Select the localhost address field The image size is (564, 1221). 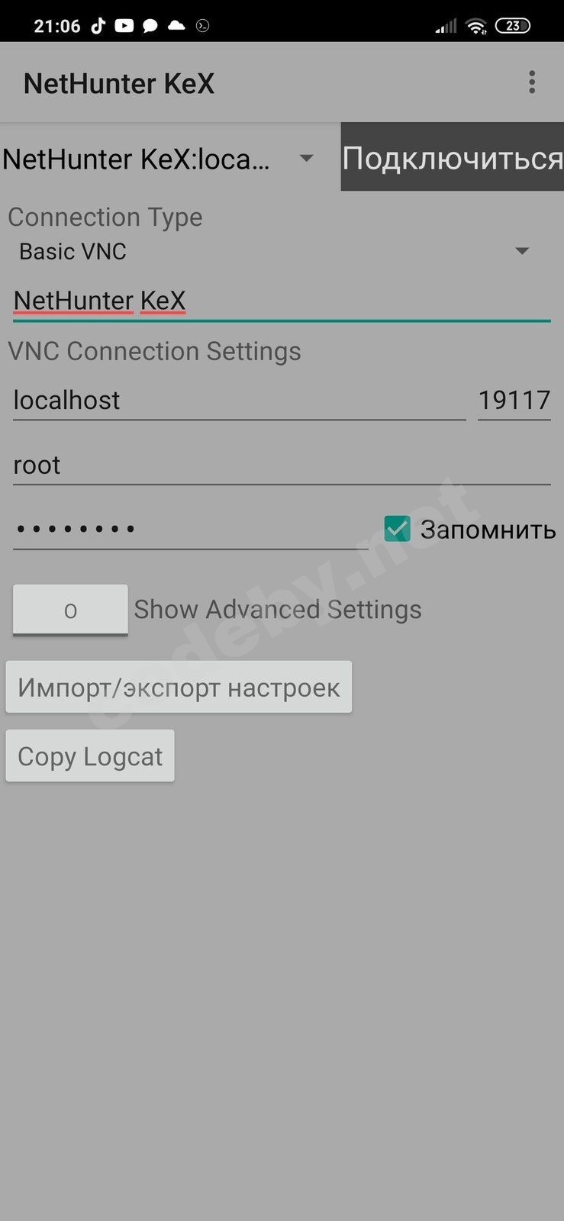coord(239,400)
